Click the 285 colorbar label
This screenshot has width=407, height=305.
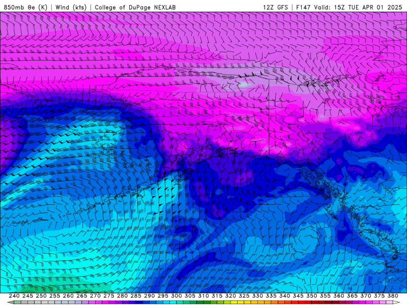(x=136, y=296)
